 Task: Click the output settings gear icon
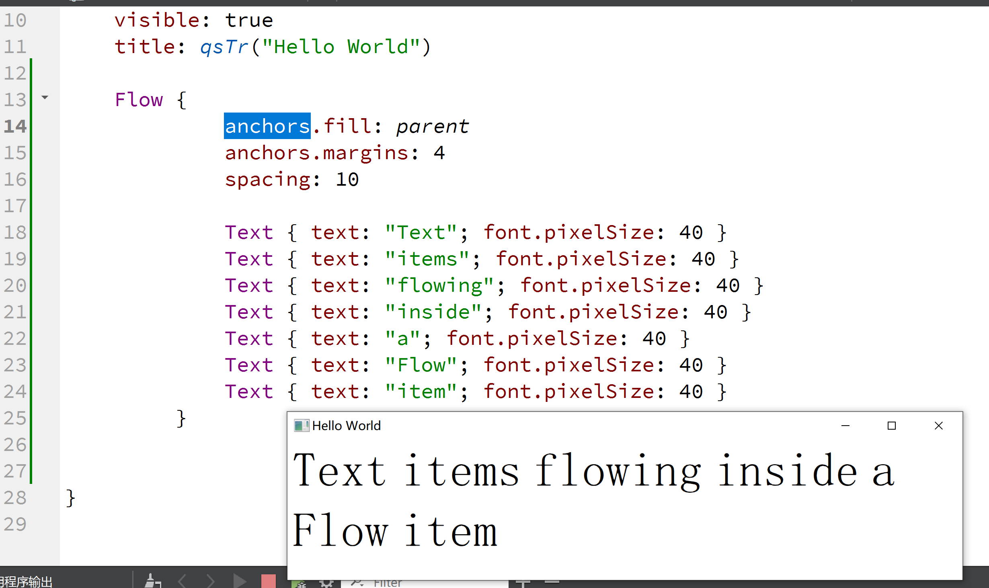click(x=326, y=584)
